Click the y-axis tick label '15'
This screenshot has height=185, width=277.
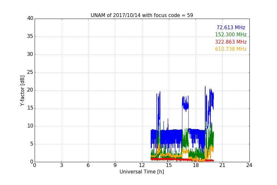click(x=30, y=108)
